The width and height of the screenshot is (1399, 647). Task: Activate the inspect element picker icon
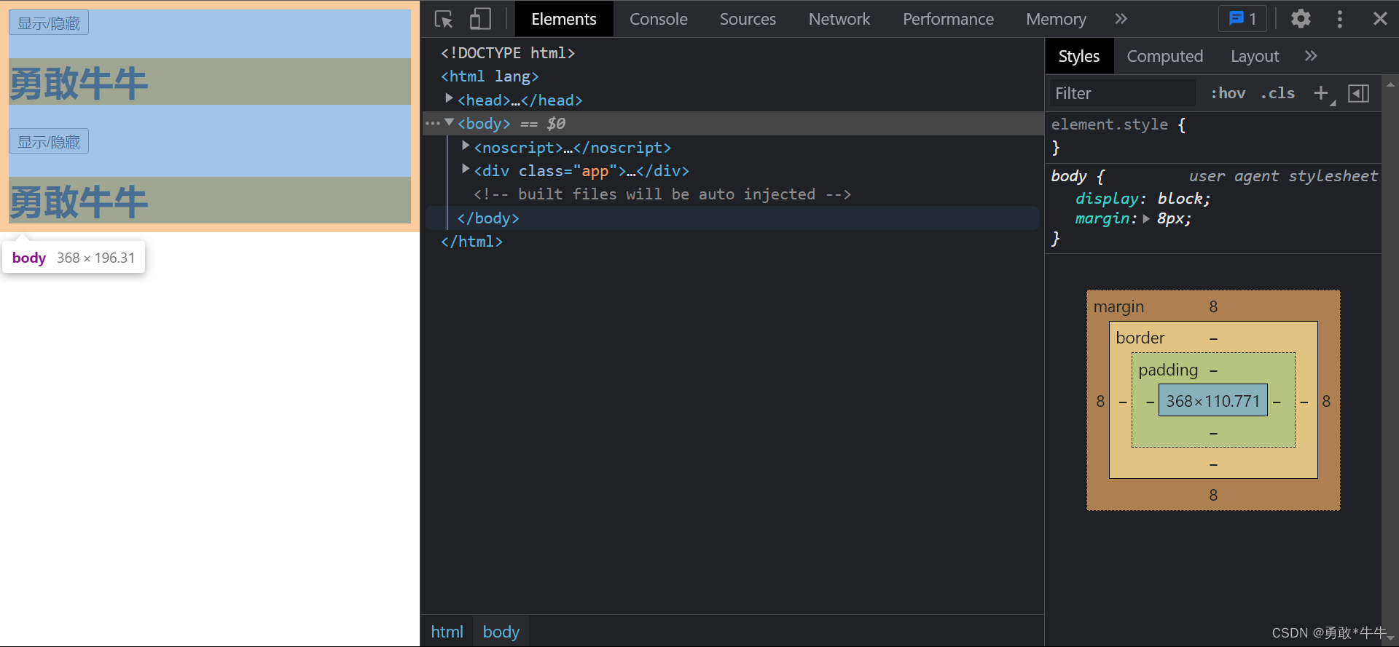point(444,19)
